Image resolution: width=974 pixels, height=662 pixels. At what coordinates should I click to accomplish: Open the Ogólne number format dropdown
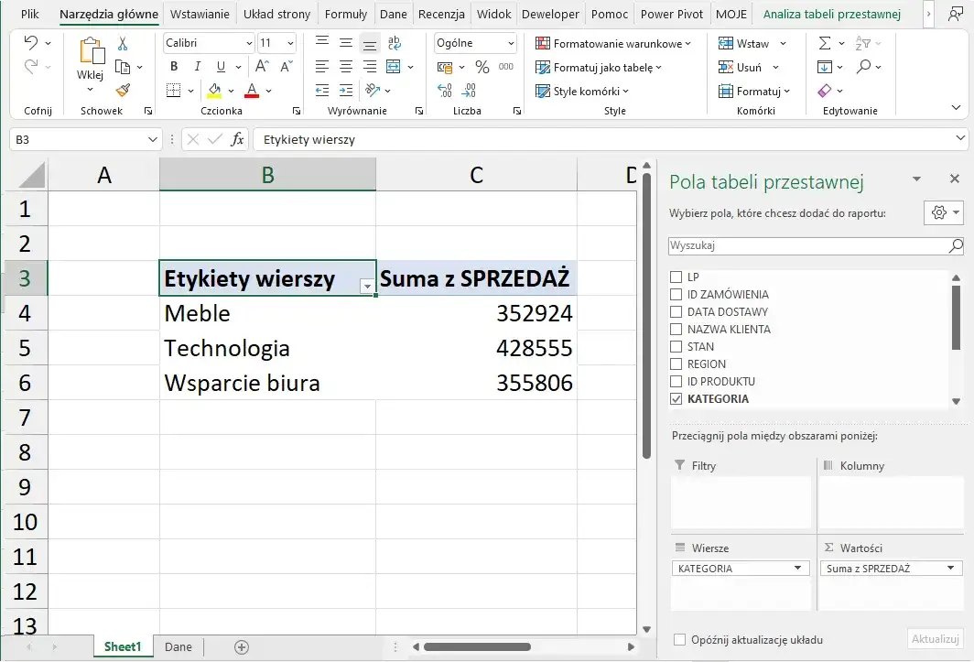tap(510, 42)
